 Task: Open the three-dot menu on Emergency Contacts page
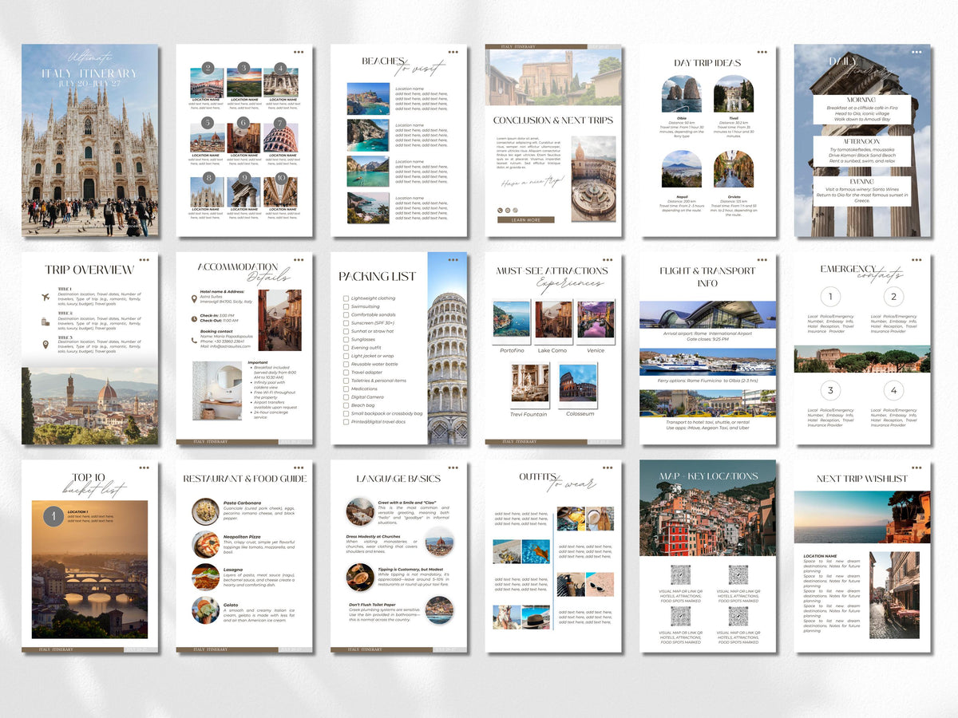tap(916, 259)
